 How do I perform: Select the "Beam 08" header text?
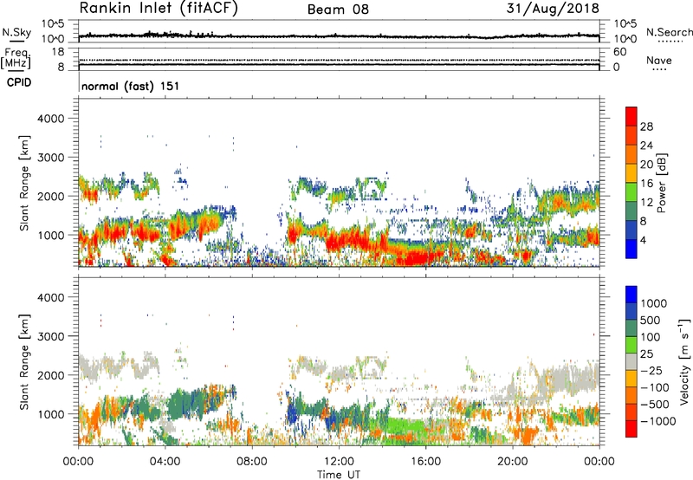338,10
